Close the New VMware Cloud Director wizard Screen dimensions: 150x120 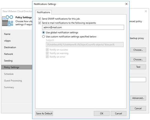[x=146, y=11]
